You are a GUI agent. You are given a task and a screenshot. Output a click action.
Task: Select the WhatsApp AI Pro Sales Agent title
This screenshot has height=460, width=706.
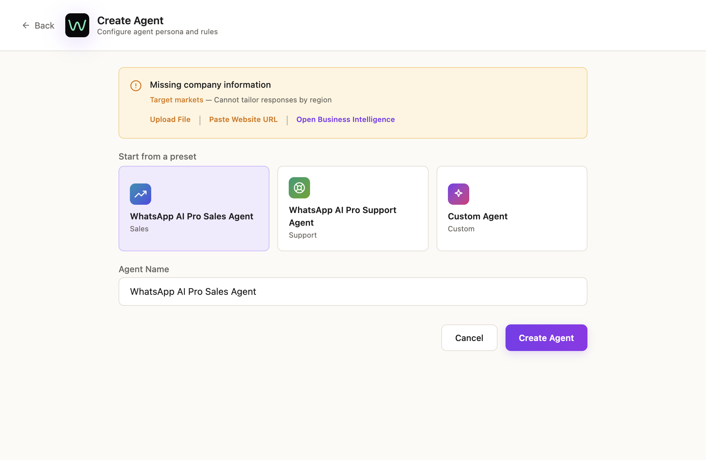click(191, 216)
